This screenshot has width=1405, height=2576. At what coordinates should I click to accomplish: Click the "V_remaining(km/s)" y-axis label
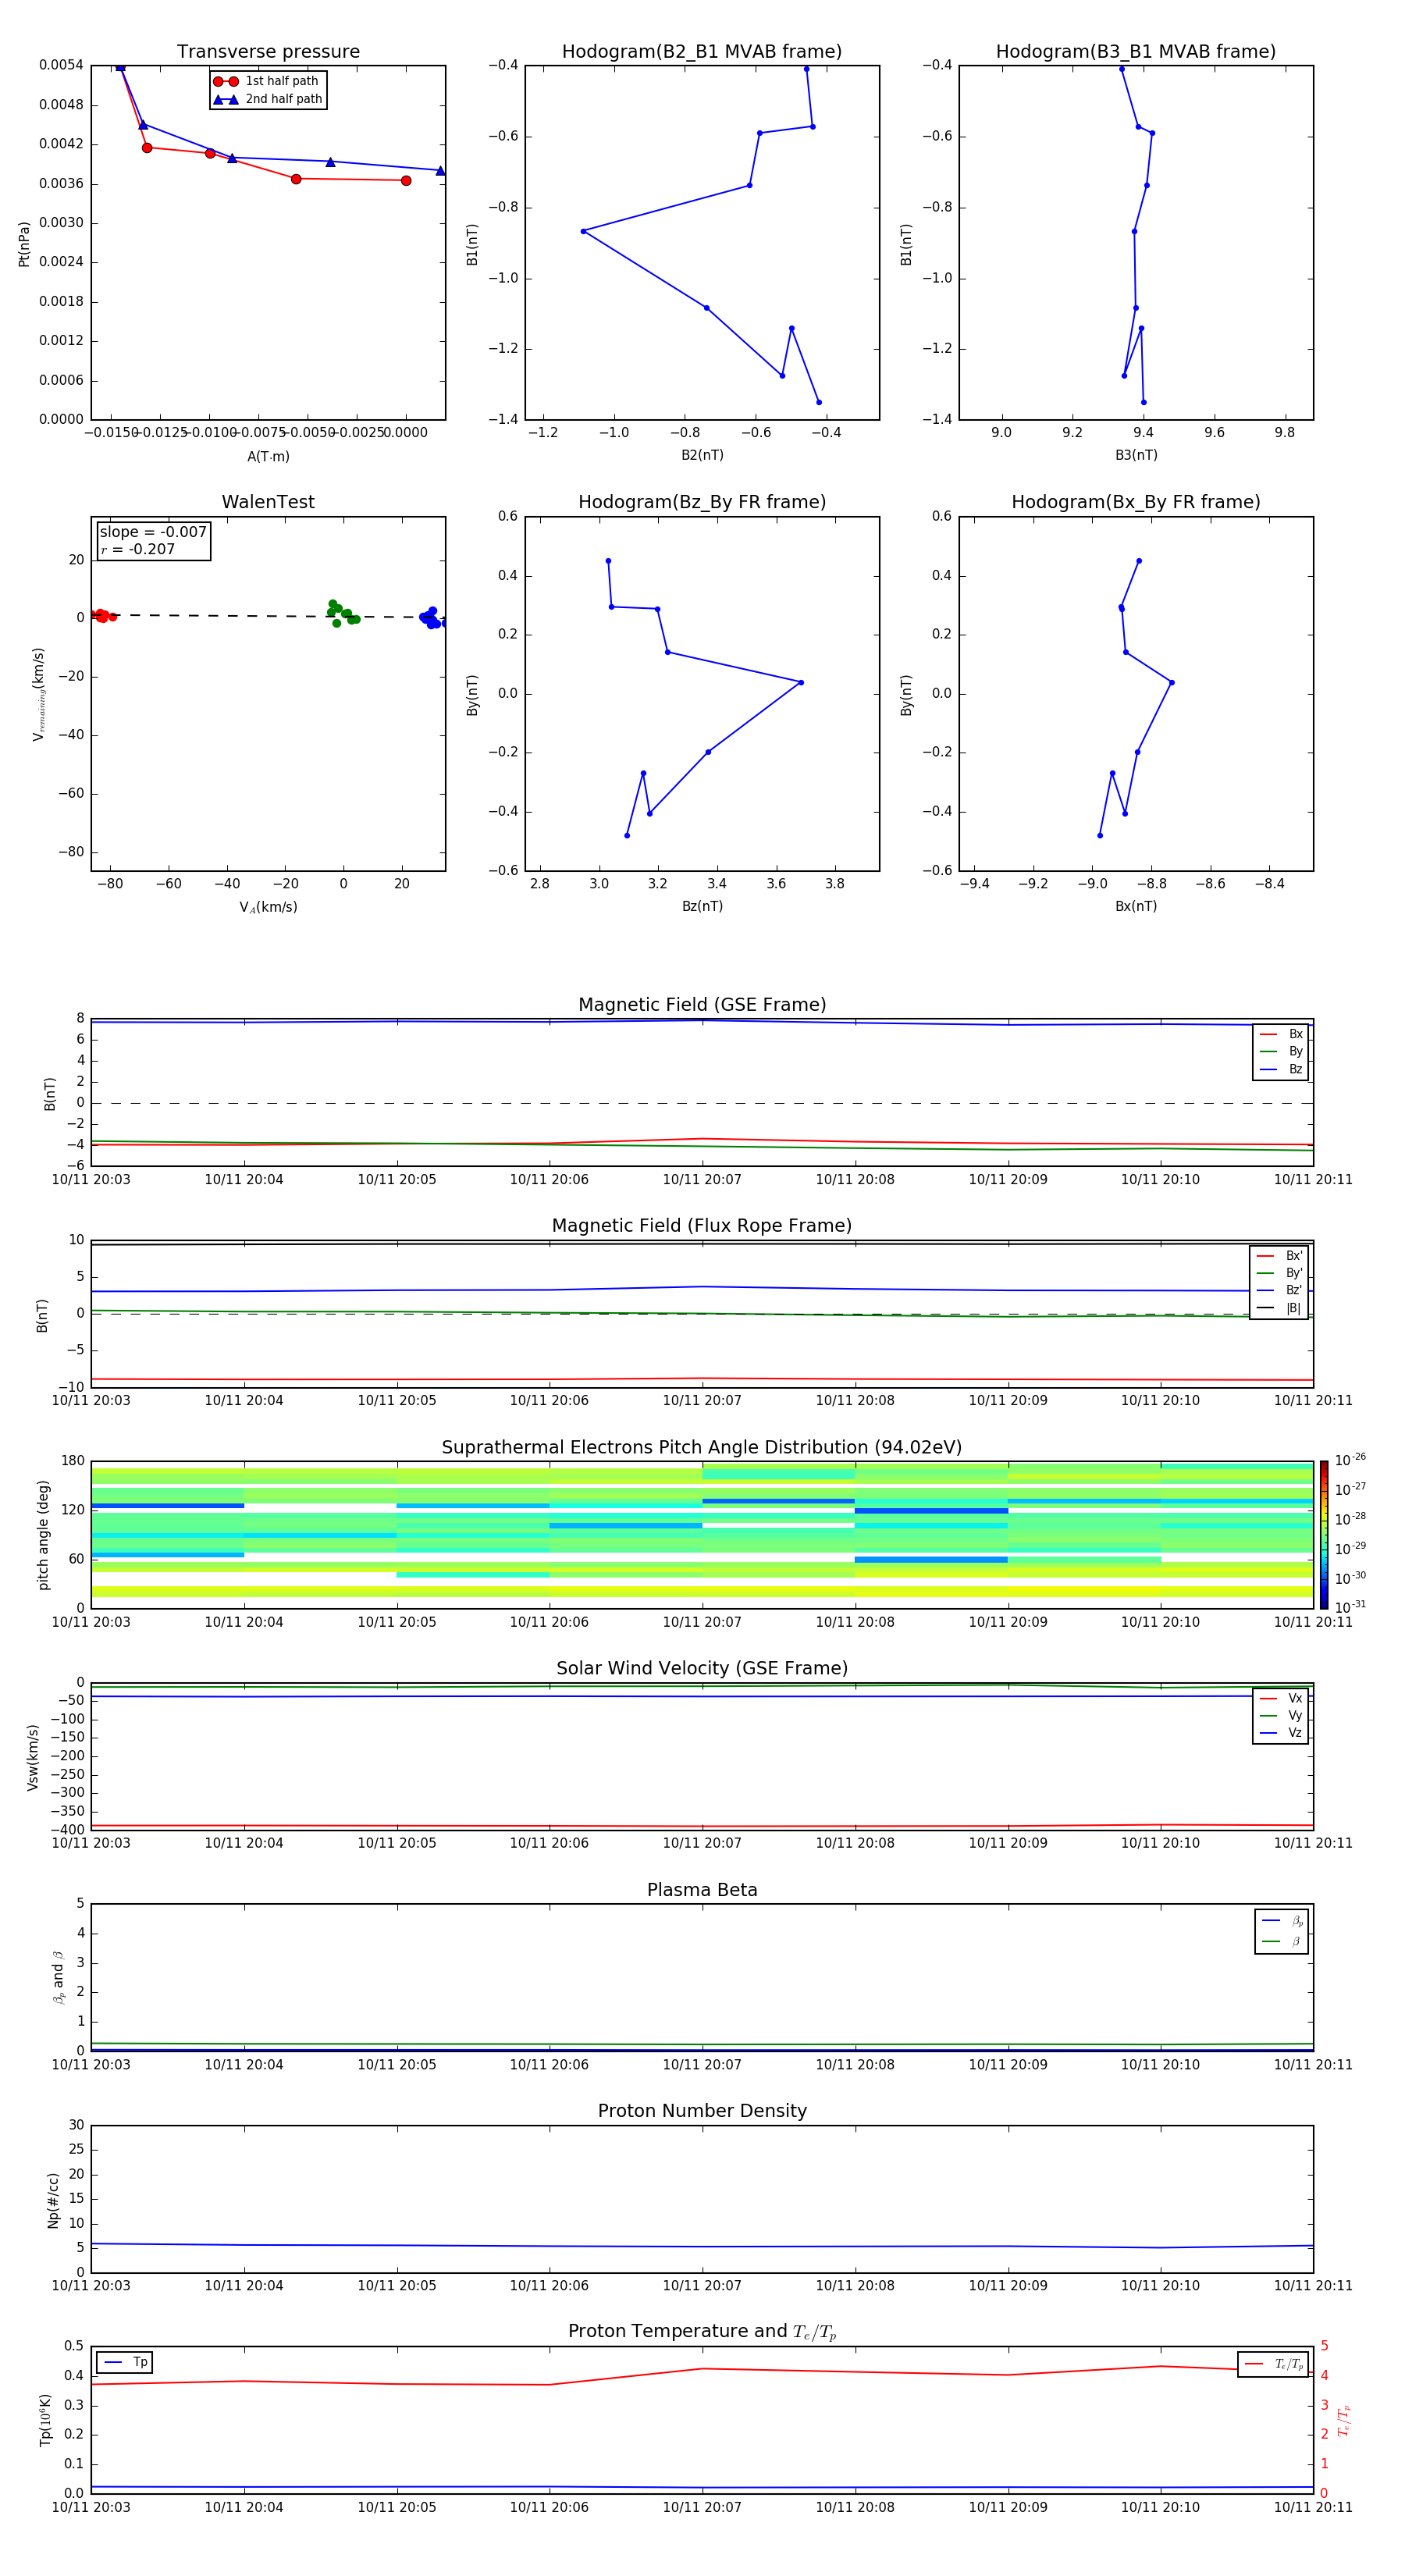tap(38, 694)
